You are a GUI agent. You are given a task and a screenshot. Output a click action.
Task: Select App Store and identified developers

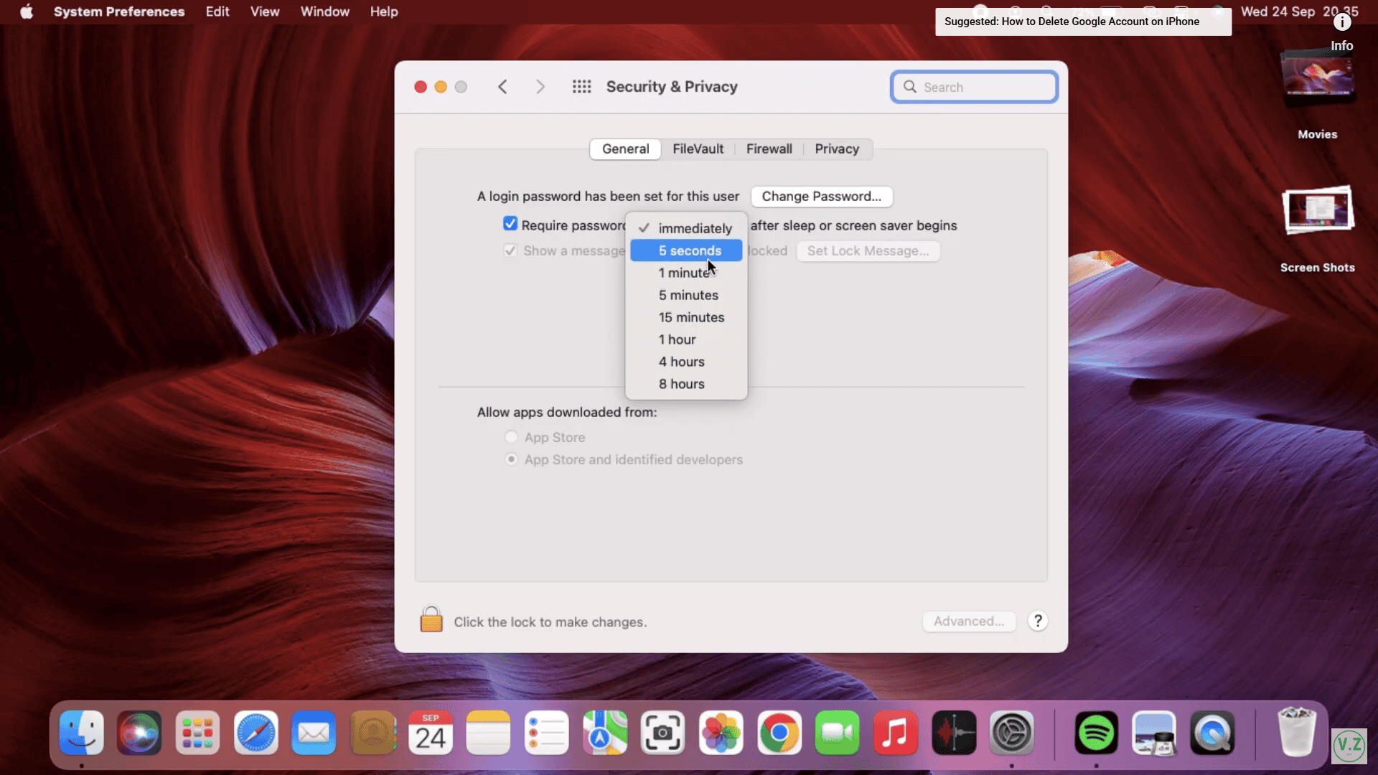coord(511,459)
